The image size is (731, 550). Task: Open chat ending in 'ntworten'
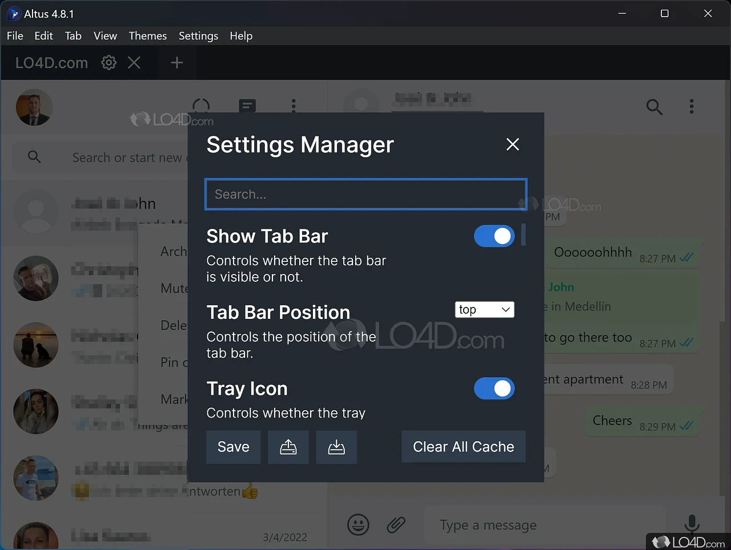tap(164, 478)
